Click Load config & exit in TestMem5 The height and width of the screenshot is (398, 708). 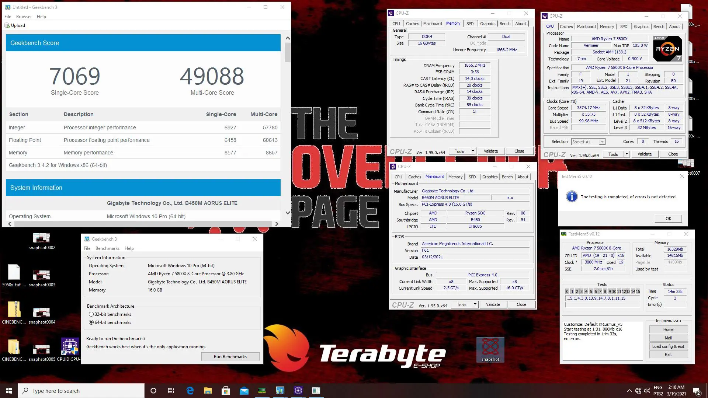point(668,346)
